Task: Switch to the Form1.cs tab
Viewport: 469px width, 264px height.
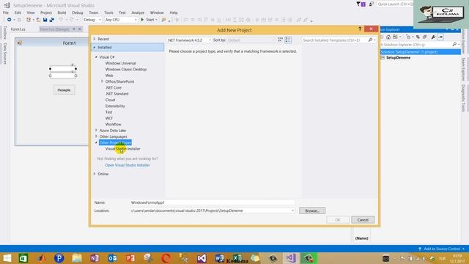Action: coord(18,29)
